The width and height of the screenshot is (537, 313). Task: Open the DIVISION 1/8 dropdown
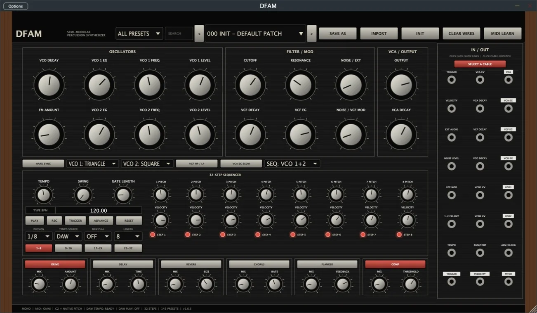point(38,236)
